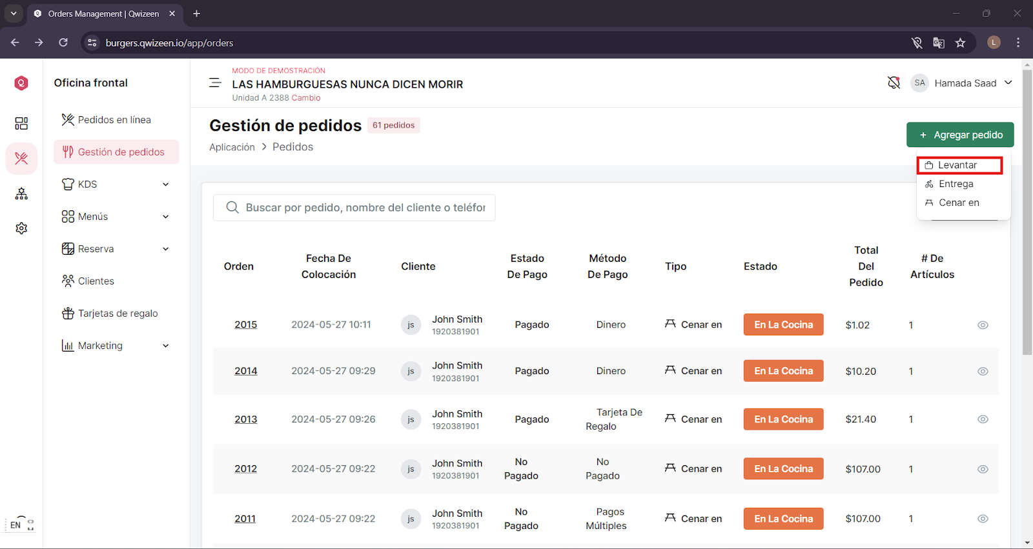Click the search magnifier icon in search box
This screenshot has width=1033, height=549.
point(232,207)
